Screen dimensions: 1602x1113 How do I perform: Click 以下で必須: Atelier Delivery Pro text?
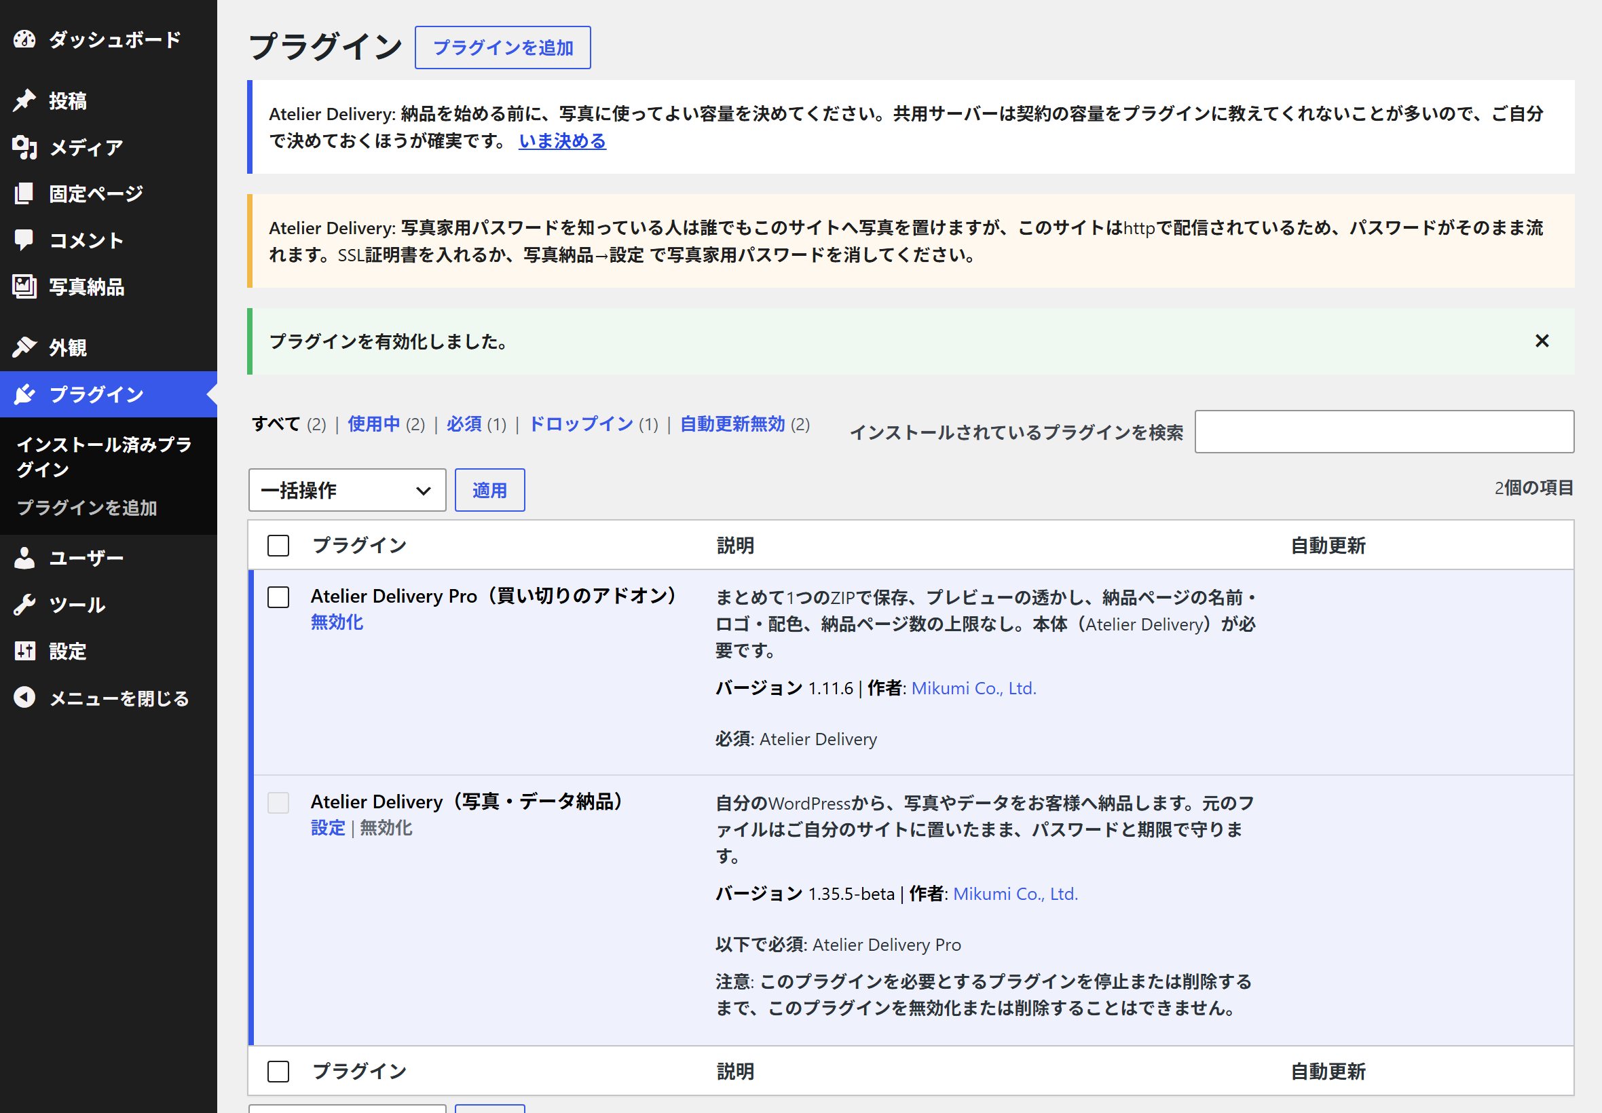click(x=838, y=945)
